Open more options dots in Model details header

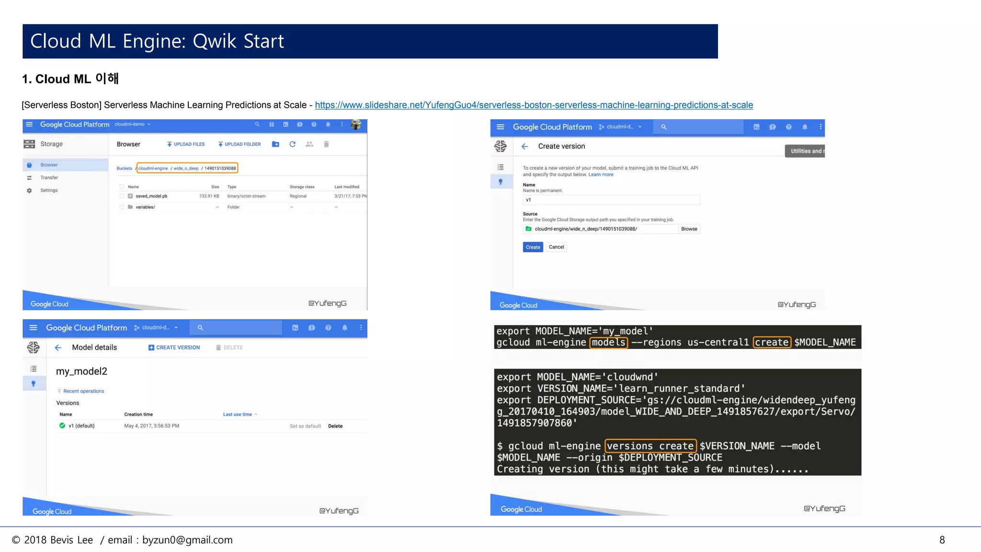coord(361,328)
